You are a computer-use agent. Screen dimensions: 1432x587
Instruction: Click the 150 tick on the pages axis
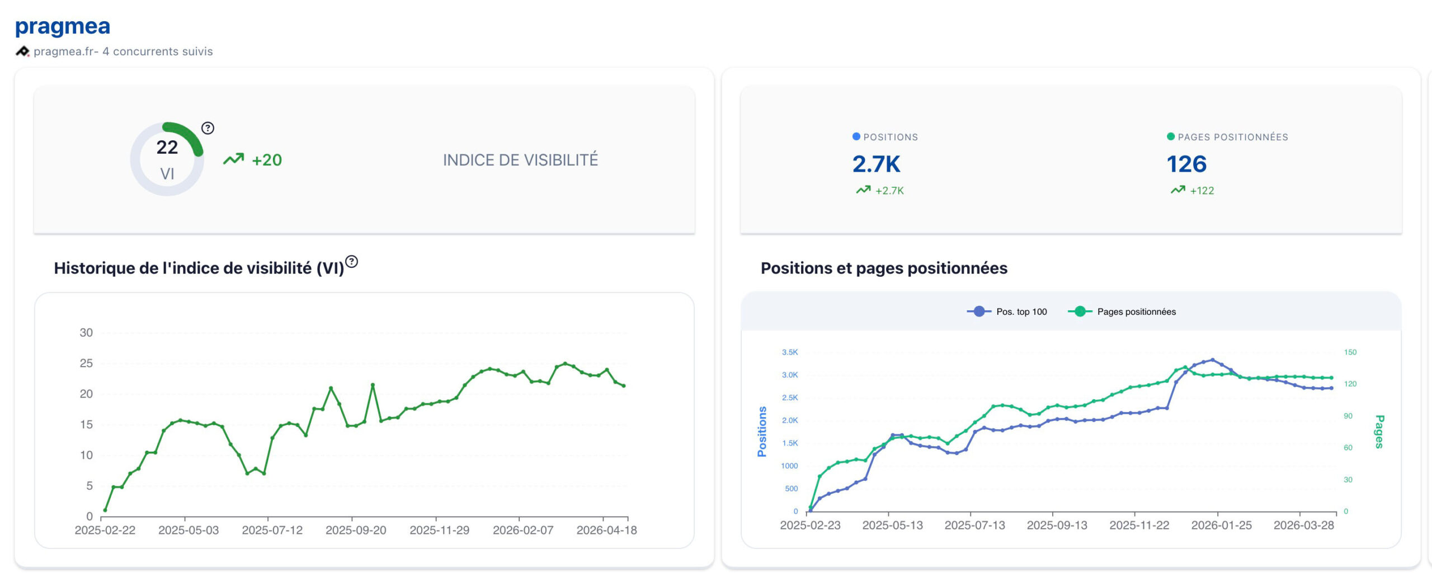[1350, 352]
